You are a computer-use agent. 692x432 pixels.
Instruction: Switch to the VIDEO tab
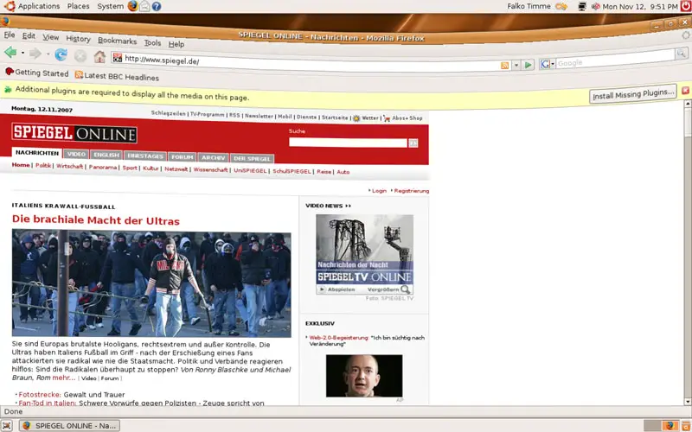(x=76, y=155)
